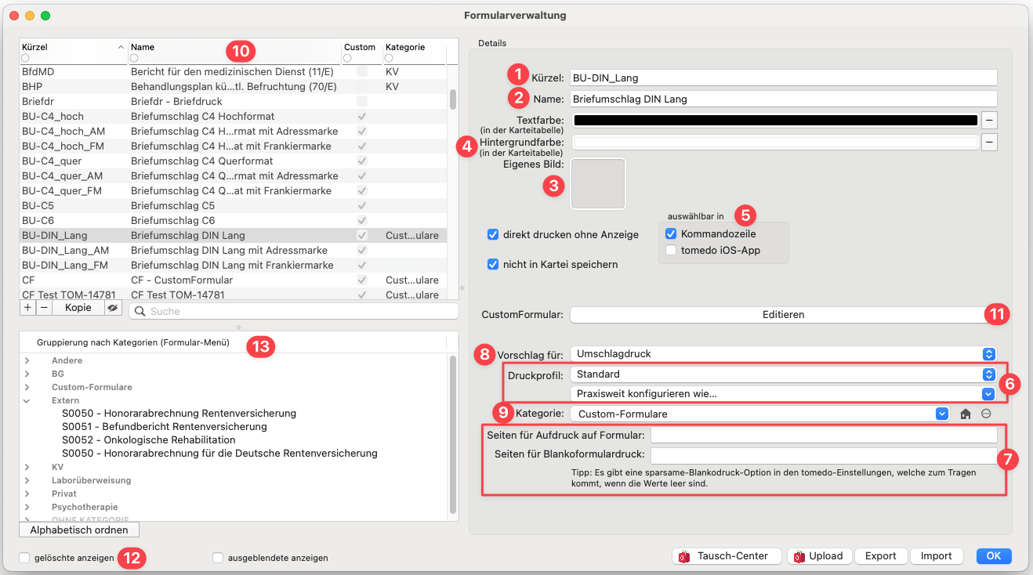Viewport: 1033px width, 575px height.
Task: Select the 'CF Test TOM-14781' row
Action: coord(234,295)
